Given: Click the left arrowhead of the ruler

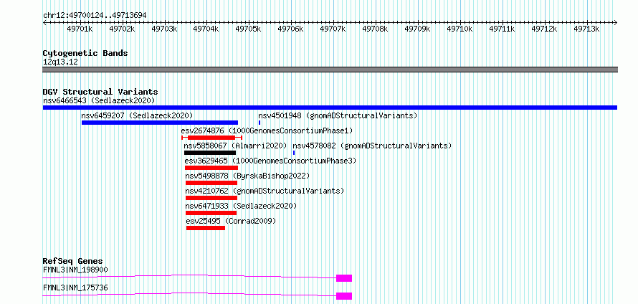Looking at the screenshot, I should (44, 23).
